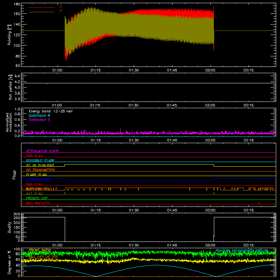Select the 'Energy band: 12-25 keV' text

click(x=51, y=111)
